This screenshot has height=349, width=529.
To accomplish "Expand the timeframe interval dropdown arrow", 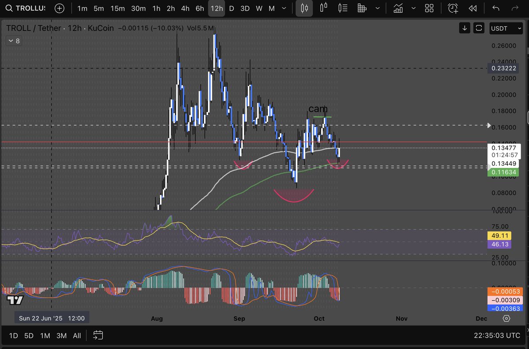I will point(284,8).
